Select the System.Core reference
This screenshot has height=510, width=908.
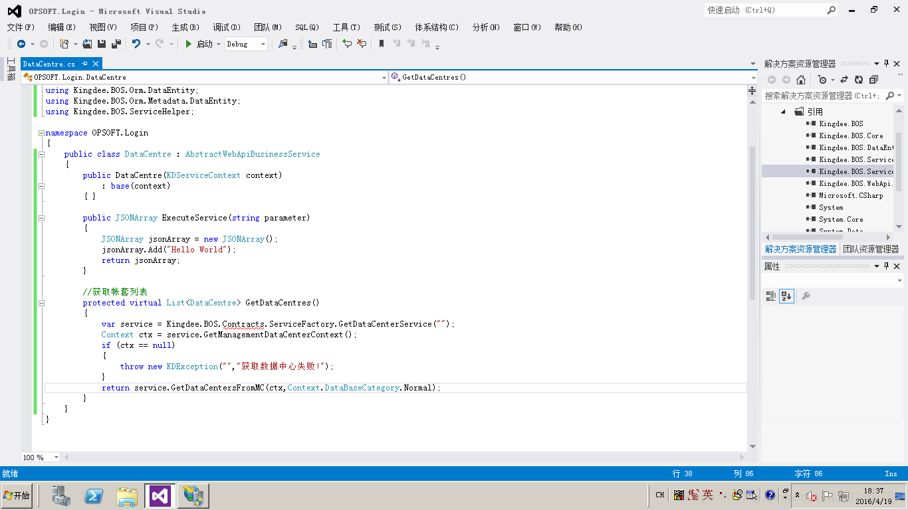841,219
